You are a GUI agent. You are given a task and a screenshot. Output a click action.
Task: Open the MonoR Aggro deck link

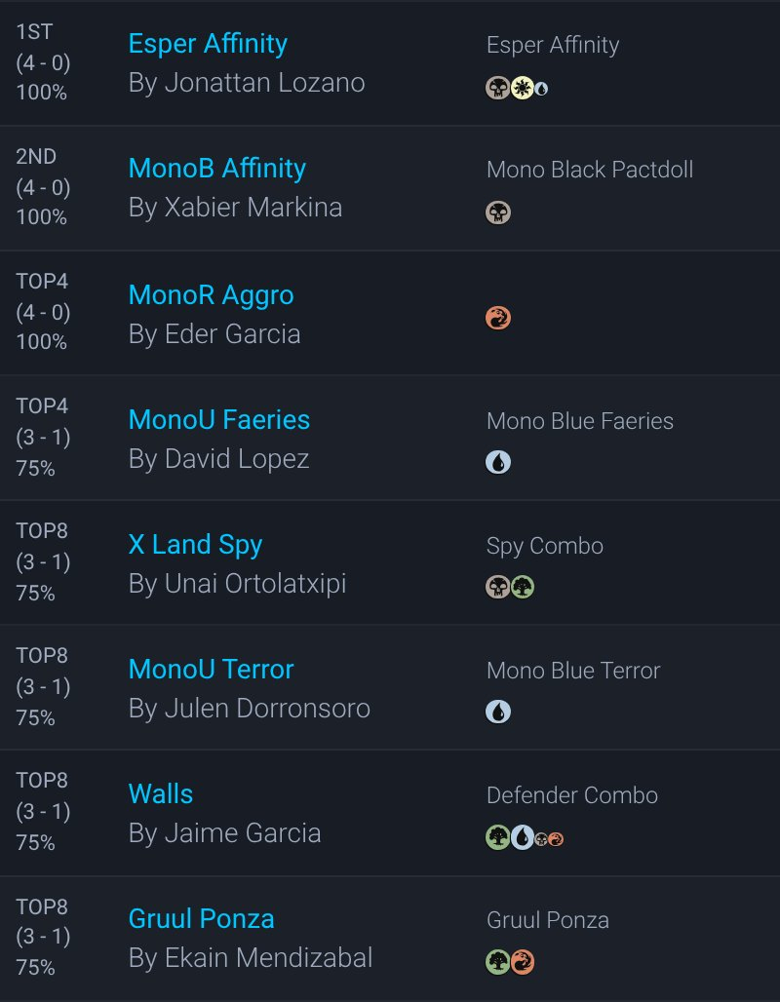pyautogui.click(x=211, y=294)
